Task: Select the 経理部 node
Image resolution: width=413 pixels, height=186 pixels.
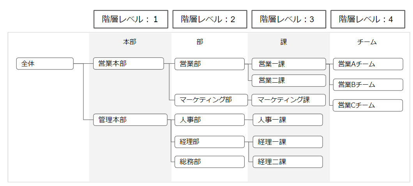Action: point(210,142)
